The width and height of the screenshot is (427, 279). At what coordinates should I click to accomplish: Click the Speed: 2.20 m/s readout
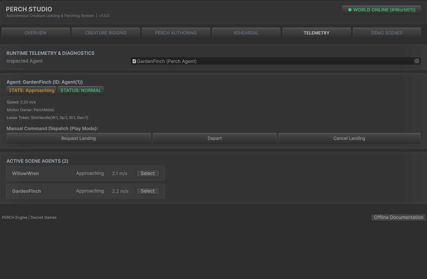[x=21, y=102]
